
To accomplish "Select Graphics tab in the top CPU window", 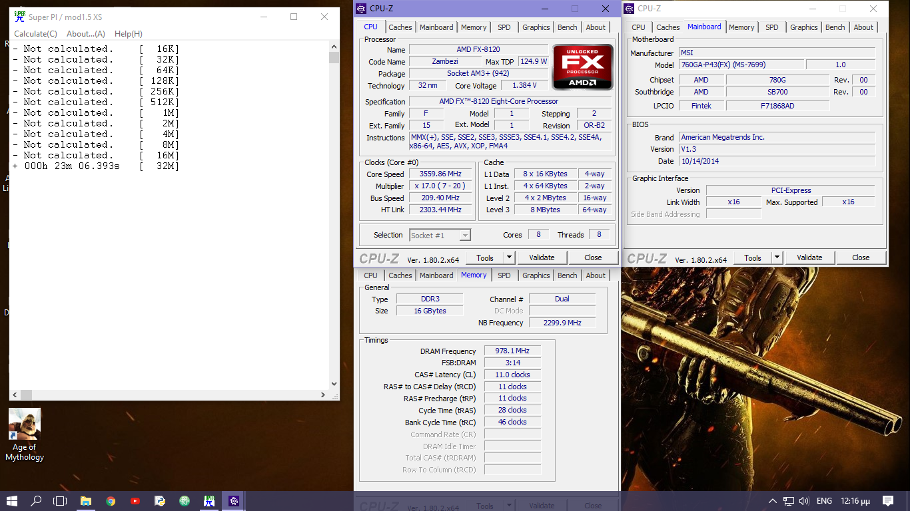I will point(536,27).
